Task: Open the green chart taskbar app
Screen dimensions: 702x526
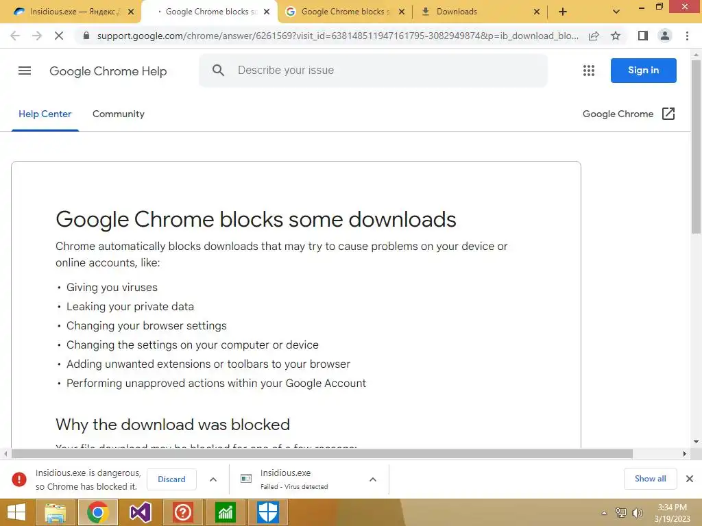Action: click(225, 512)
